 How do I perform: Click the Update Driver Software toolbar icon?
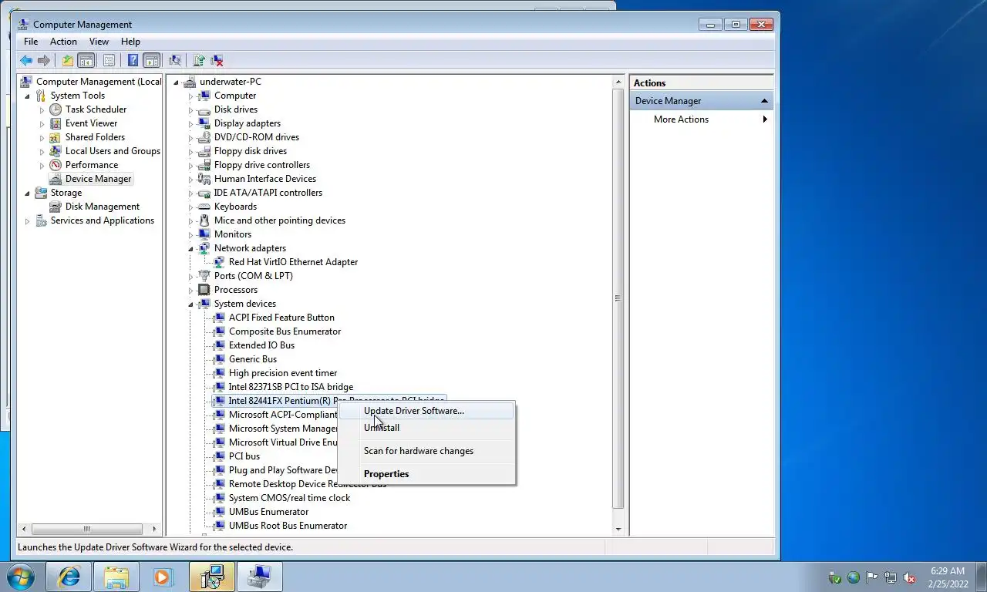(x=199, y=60)
